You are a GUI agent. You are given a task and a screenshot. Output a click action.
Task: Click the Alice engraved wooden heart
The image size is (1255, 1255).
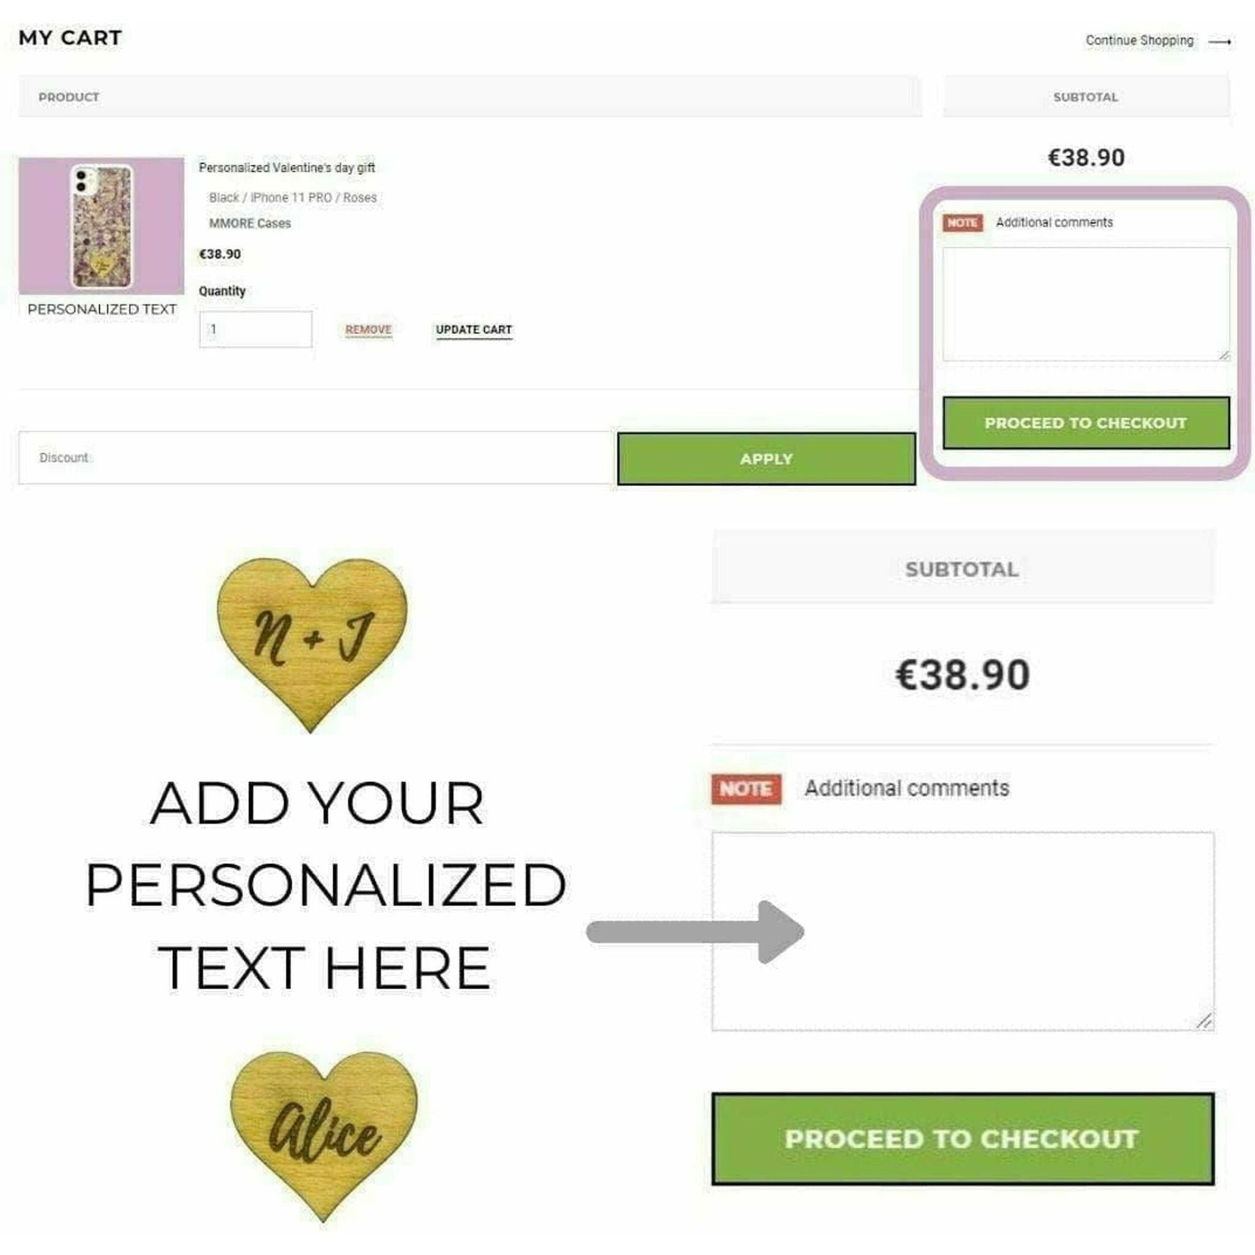(324, 1133)
